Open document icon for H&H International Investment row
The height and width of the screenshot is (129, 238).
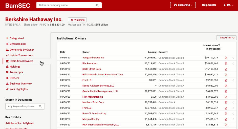click(x=226, y=125)
